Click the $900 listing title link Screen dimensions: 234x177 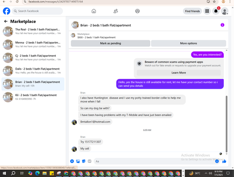(96, 37)
